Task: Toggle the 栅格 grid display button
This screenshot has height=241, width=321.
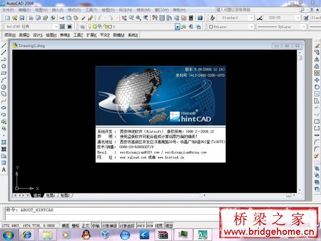Action: point(75,225)
